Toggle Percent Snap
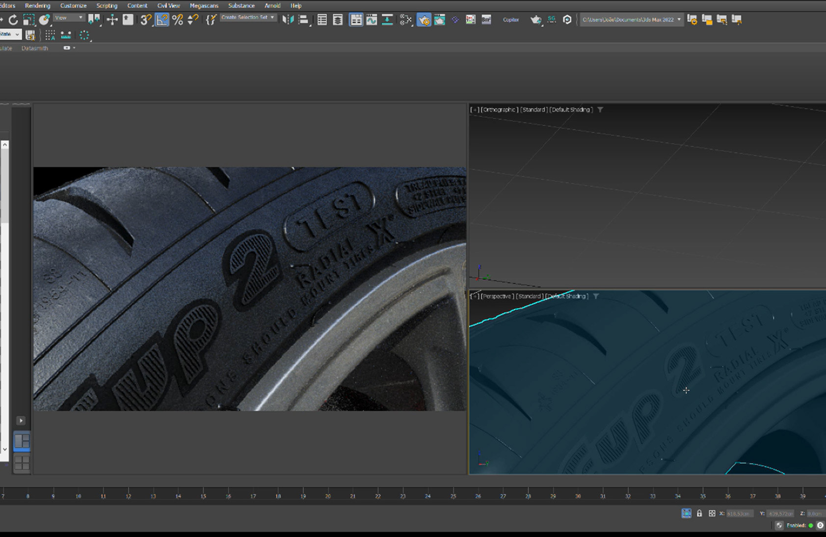Image resolution: width=826 pixels, height=537 pixels. tap(178, 20)
